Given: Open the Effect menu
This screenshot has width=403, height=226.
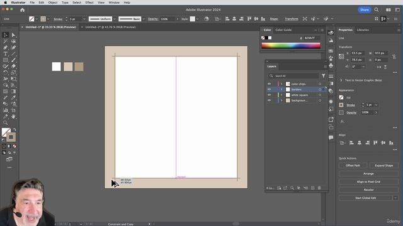Looking at the screenshot, I should click(x=89, y=3).
